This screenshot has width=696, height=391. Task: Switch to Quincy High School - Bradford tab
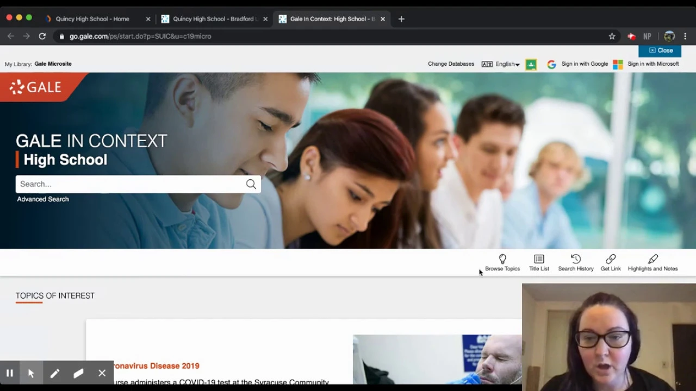pyautogui.click(x=213, y=19)
